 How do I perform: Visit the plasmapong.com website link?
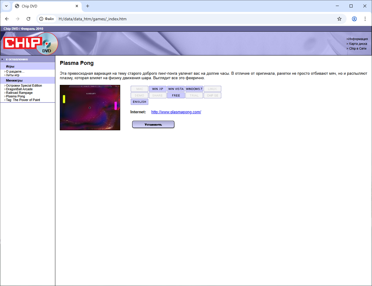click(176, 112)
